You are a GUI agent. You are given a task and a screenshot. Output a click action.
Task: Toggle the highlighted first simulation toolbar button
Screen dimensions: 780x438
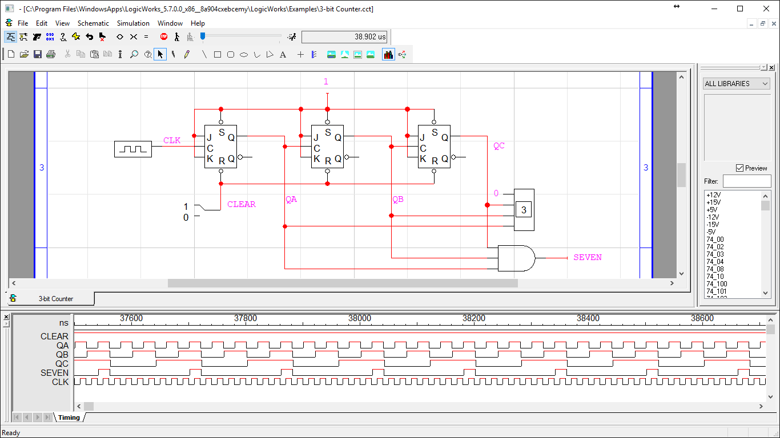coord(11,36)
